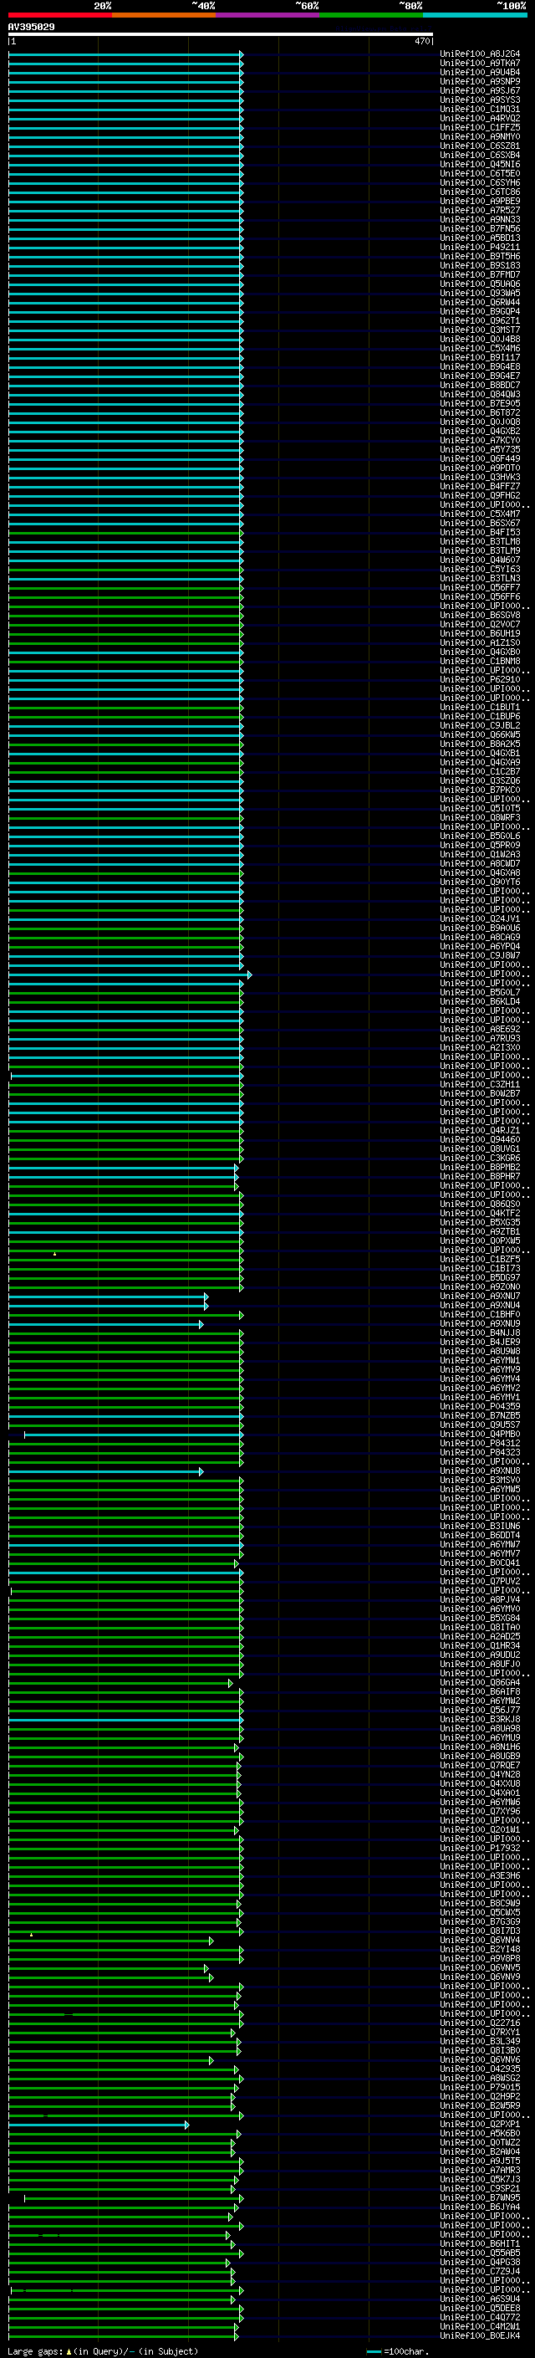The width and height of the screenshot is (535, 2358).
Task: Select UniRef100_B9I117 label
Action: click(x=480, y=358)
